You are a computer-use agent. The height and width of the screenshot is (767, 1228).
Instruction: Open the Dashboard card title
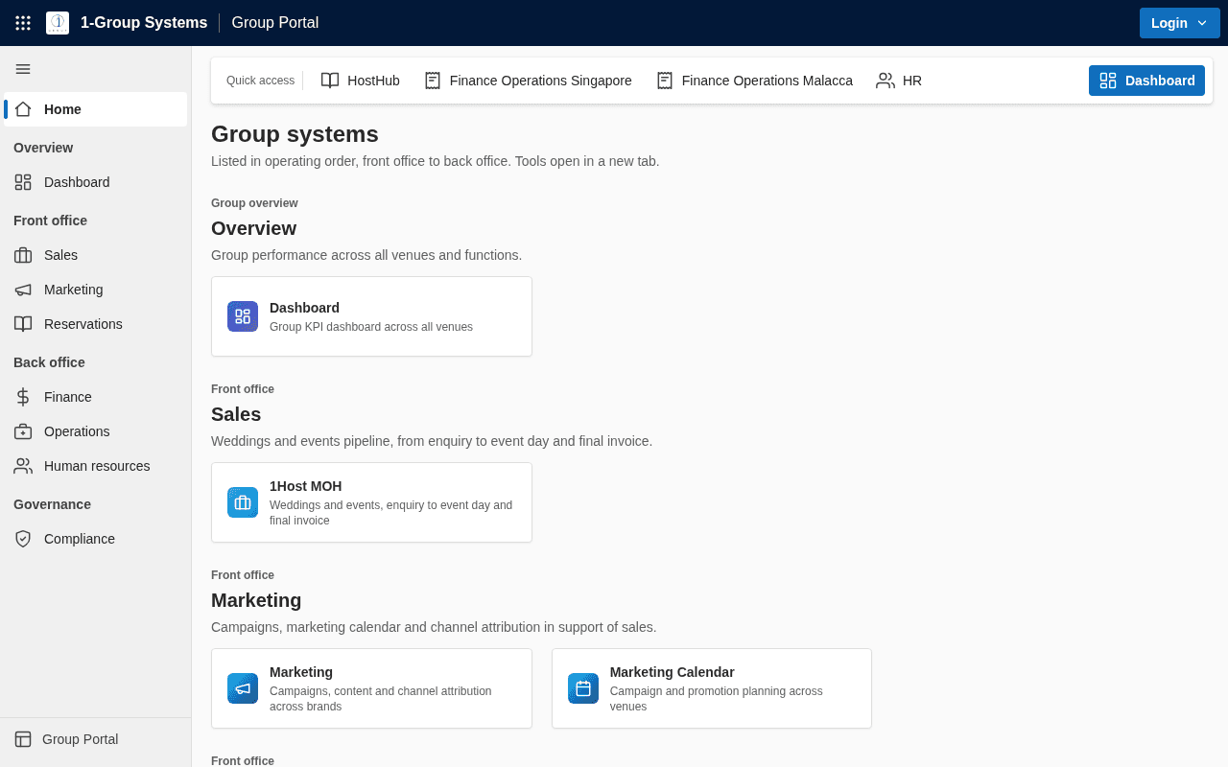(x=304, y=308)
